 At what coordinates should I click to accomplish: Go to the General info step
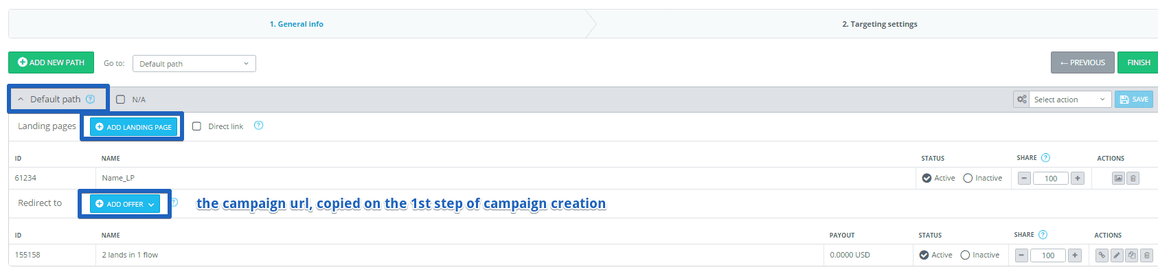pos(297,24)
